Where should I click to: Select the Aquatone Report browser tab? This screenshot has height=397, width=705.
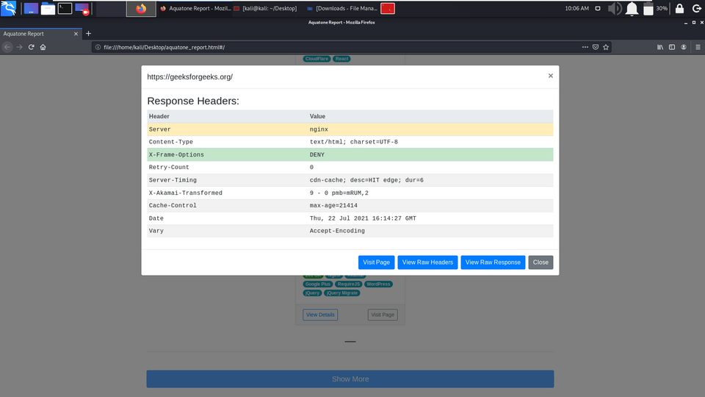click(36, 34)
